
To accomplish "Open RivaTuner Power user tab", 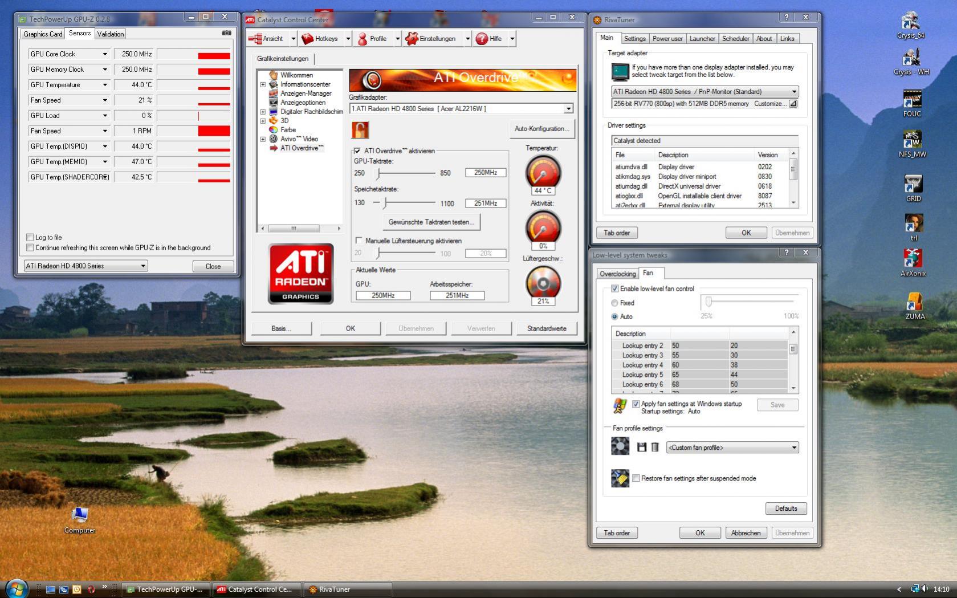I will [667, 39].
